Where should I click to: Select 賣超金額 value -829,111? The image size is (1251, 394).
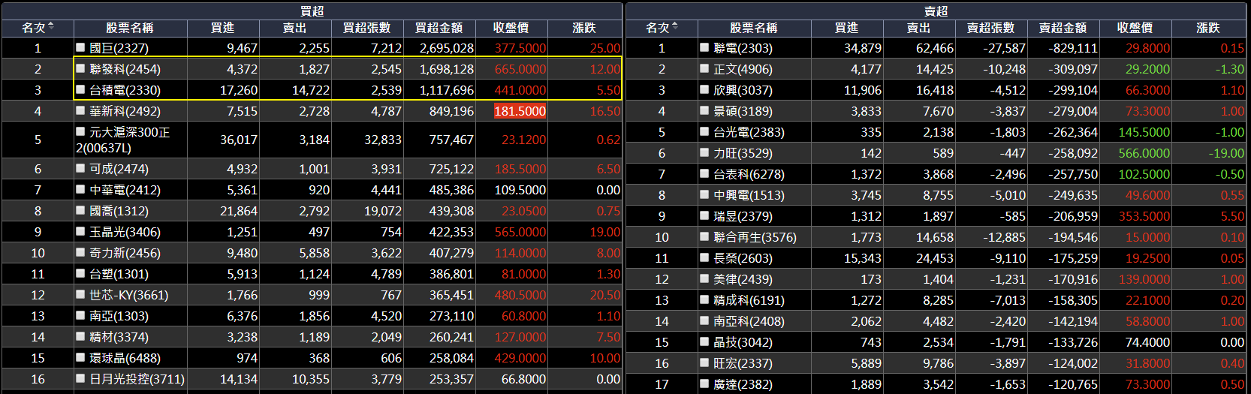coord(1073,48)
